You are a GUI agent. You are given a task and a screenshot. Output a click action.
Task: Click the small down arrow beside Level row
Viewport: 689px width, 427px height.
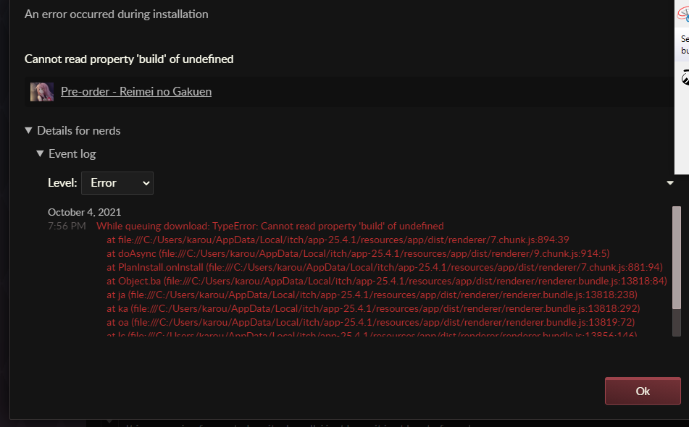click(x=670, y=182)
